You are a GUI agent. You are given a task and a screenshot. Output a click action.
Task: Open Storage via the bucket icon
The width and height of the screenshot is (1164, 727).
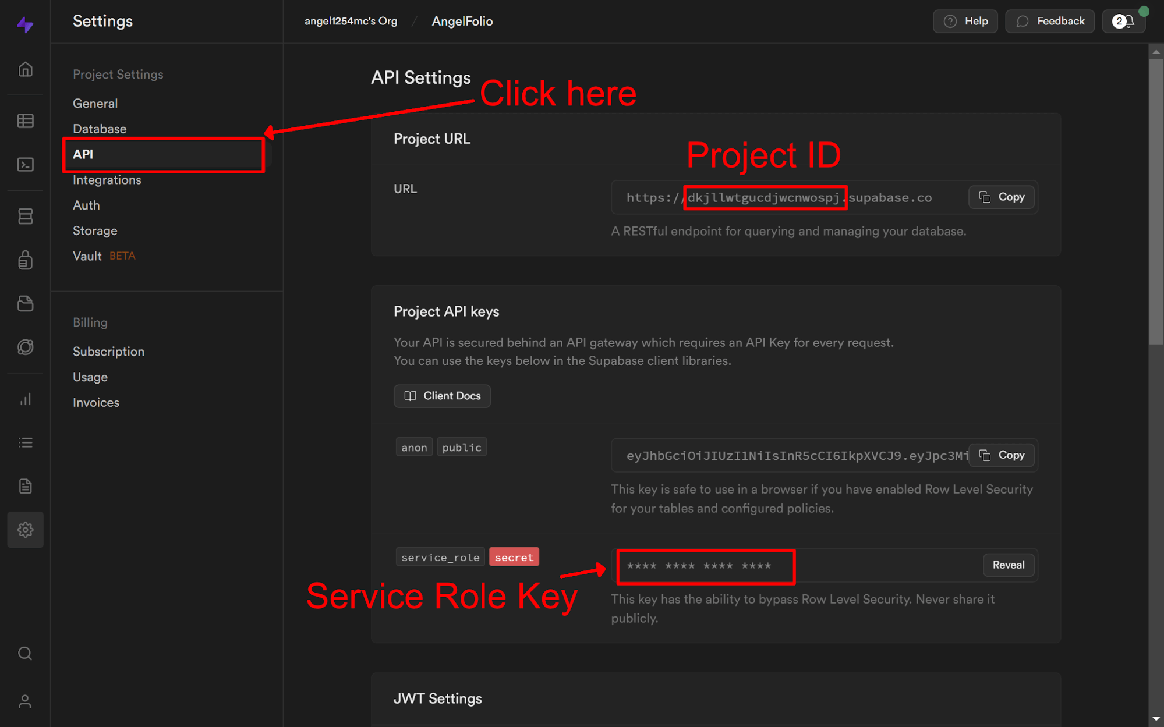[25, 303]
